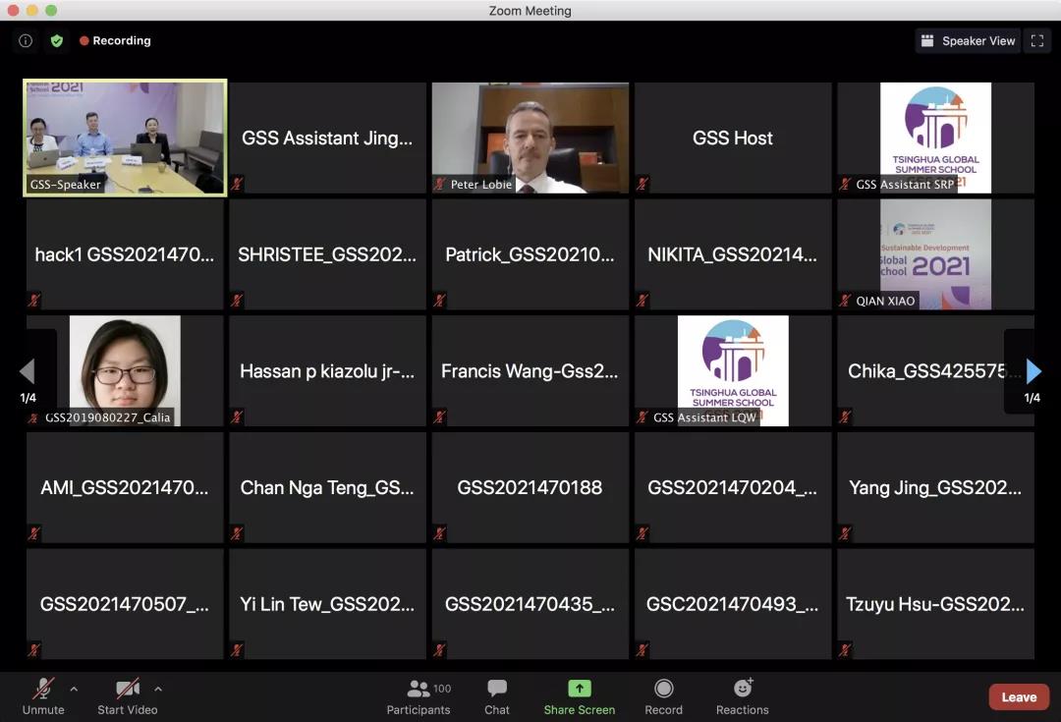Screen dimensions: 1061x722
Task: Expand audio options arrow beside Unmute
Action: [x=74, y=689]
